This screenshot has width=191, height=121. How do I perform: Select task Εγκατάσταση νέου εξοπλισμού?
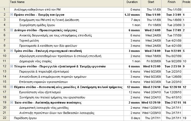coord(40,92)
